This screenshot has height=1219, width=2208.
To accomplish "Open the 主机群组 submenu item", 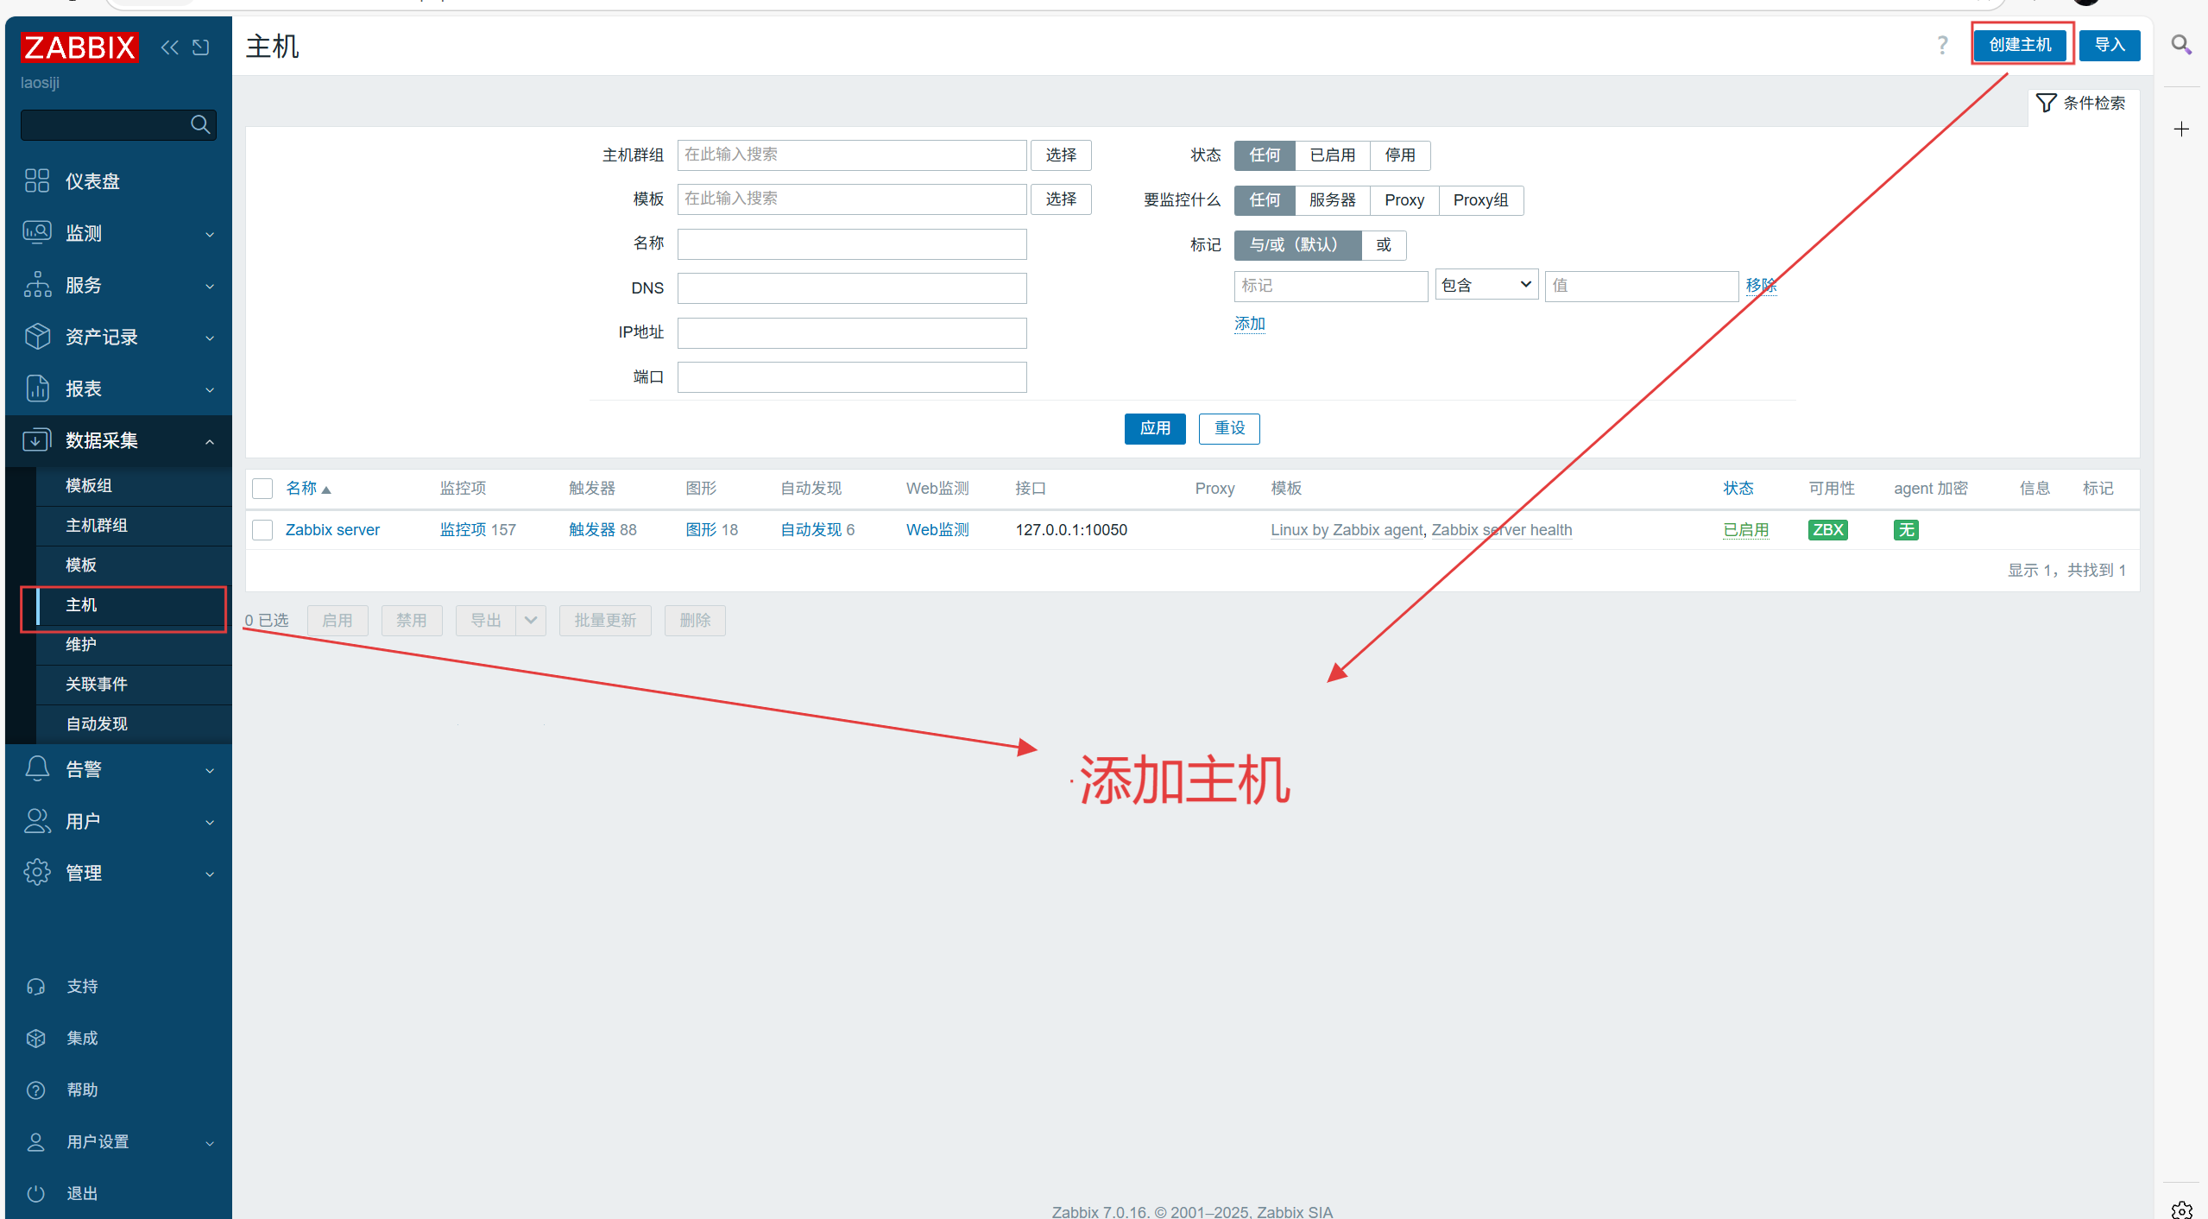I will coord(134,526).
